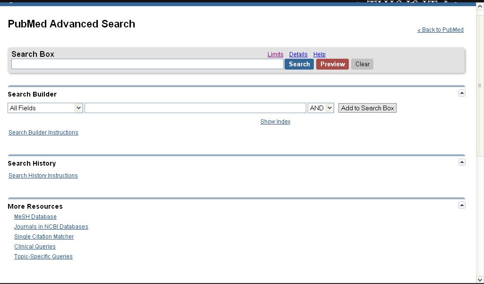Open the All Fields dropdown
Viewport: 484px width, 284px height.
coord(45,108)
